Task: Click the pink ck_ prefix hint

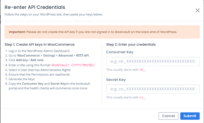Action: (x=142, y=70)
